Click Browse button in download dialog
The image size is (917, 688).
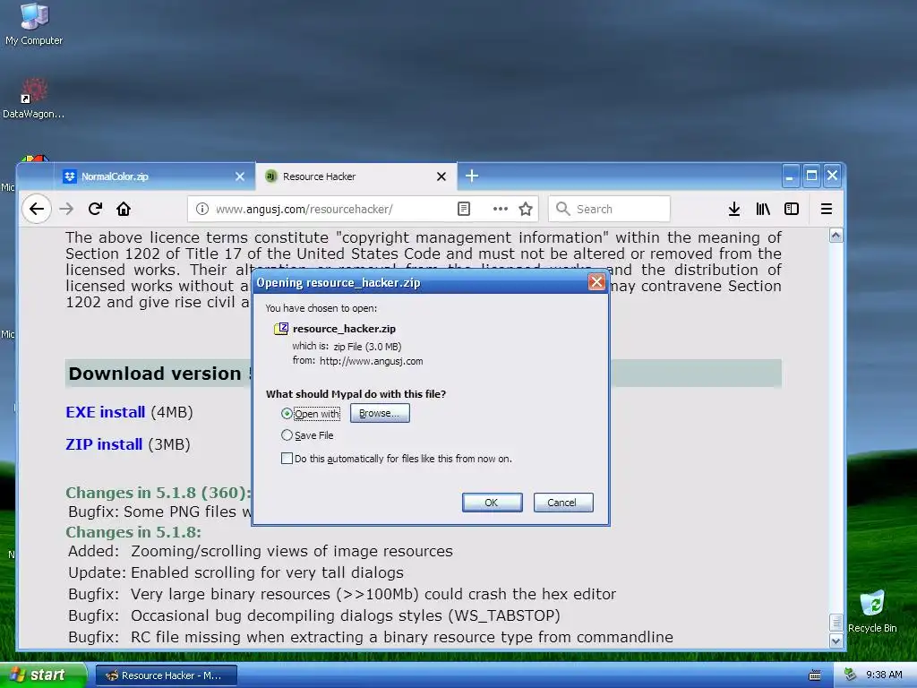(x=380, y=413)
